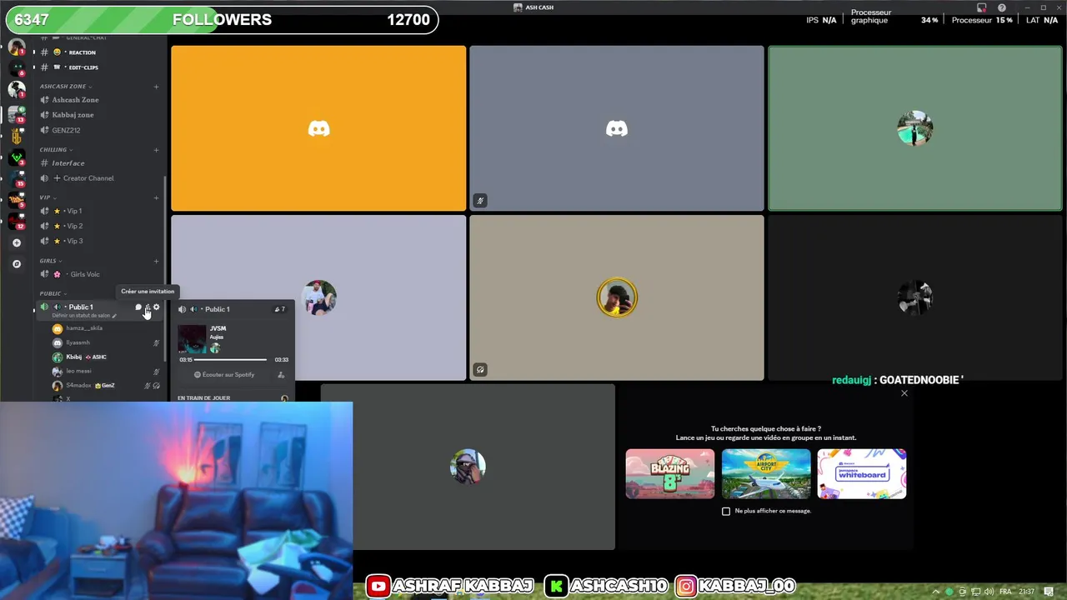Click the help question mark icon
The image size is (1067, 600).
[1002, 7]
